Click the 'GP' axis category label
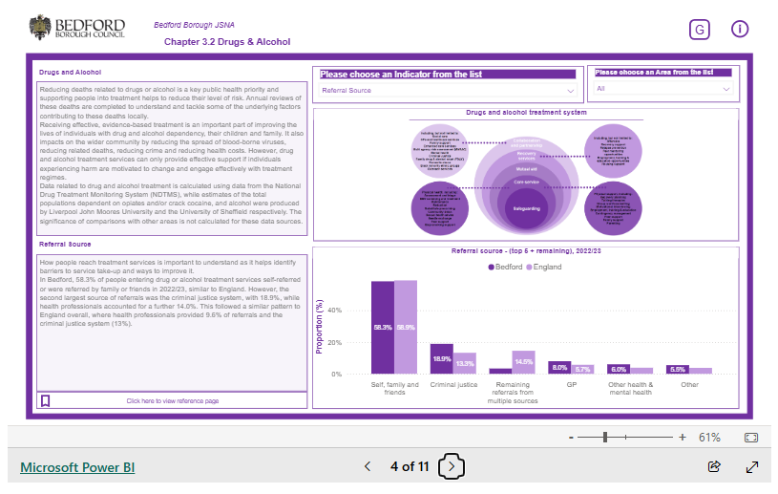 pos(572,385)
